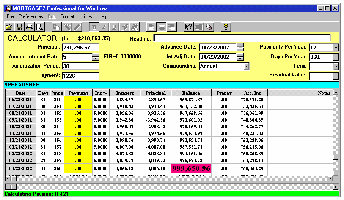The width and height of the screenshot is (344, 200).
Task: Open Print Preview from the toolbar
Action: tap(39, 27)
